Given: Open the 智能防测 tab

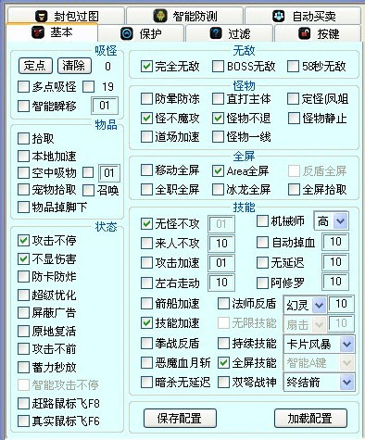Looking at the screenshot, I should pos(184,16).
